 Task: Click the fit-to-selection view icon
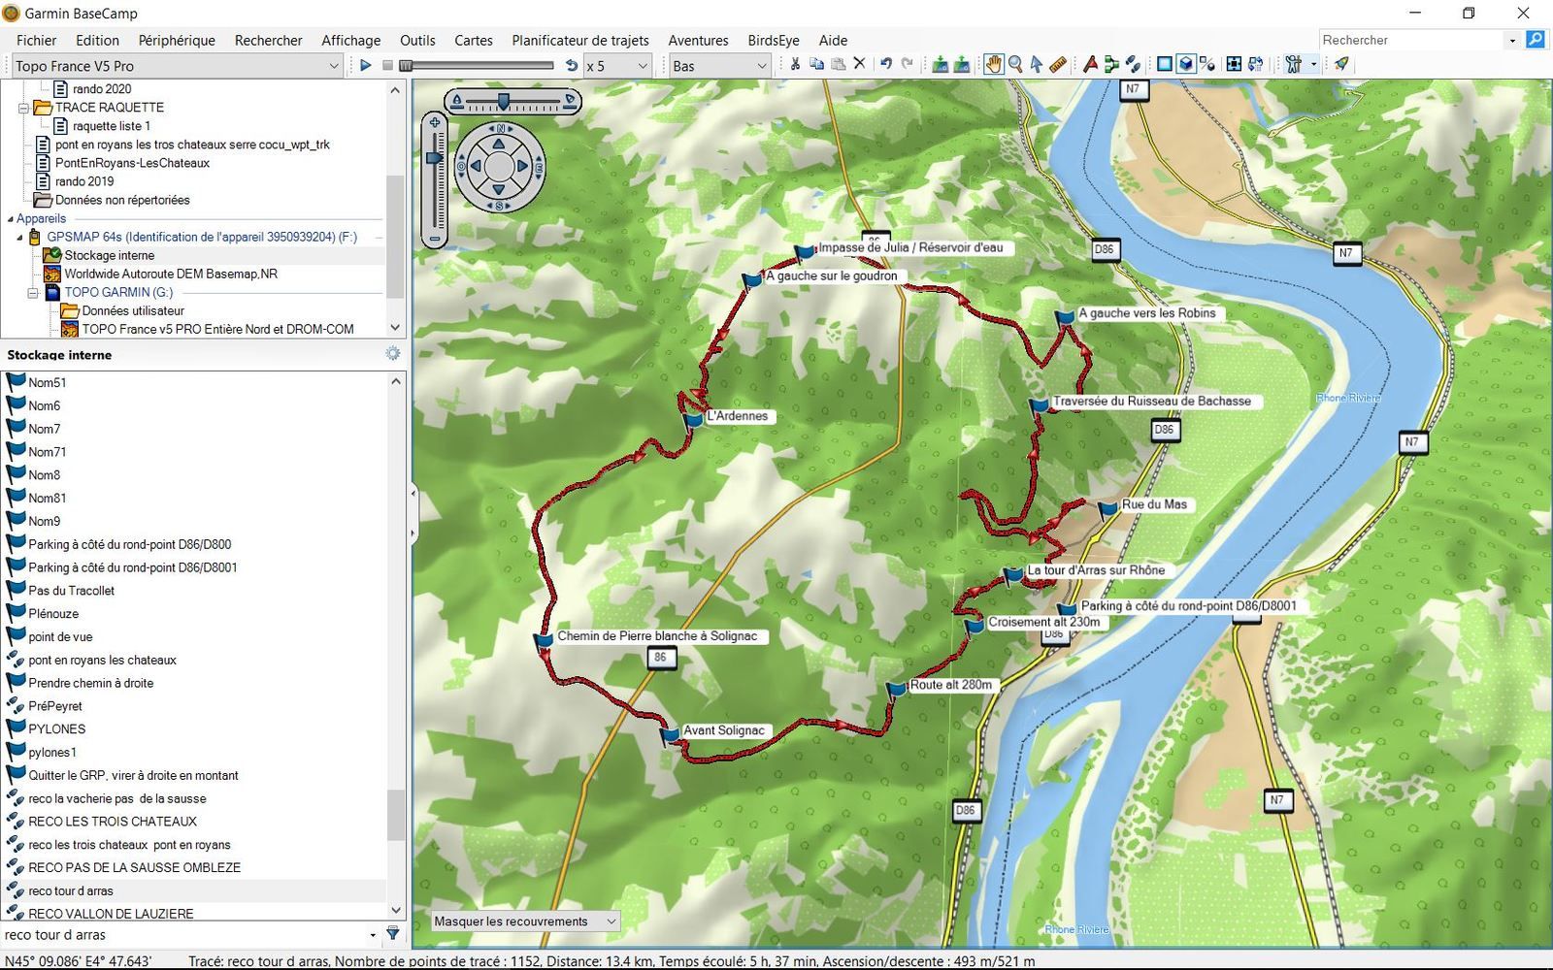point(1234,65)
